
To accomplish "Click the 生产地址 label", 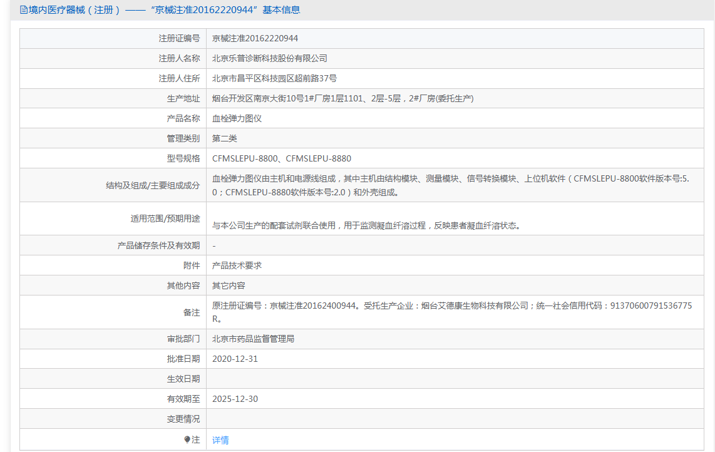I will [x=183, y=98].
